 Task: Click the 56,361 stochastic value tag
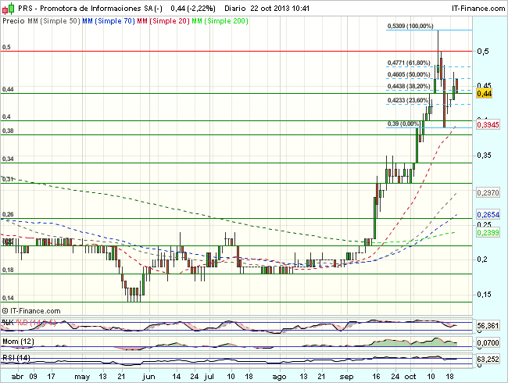point(487,325)
